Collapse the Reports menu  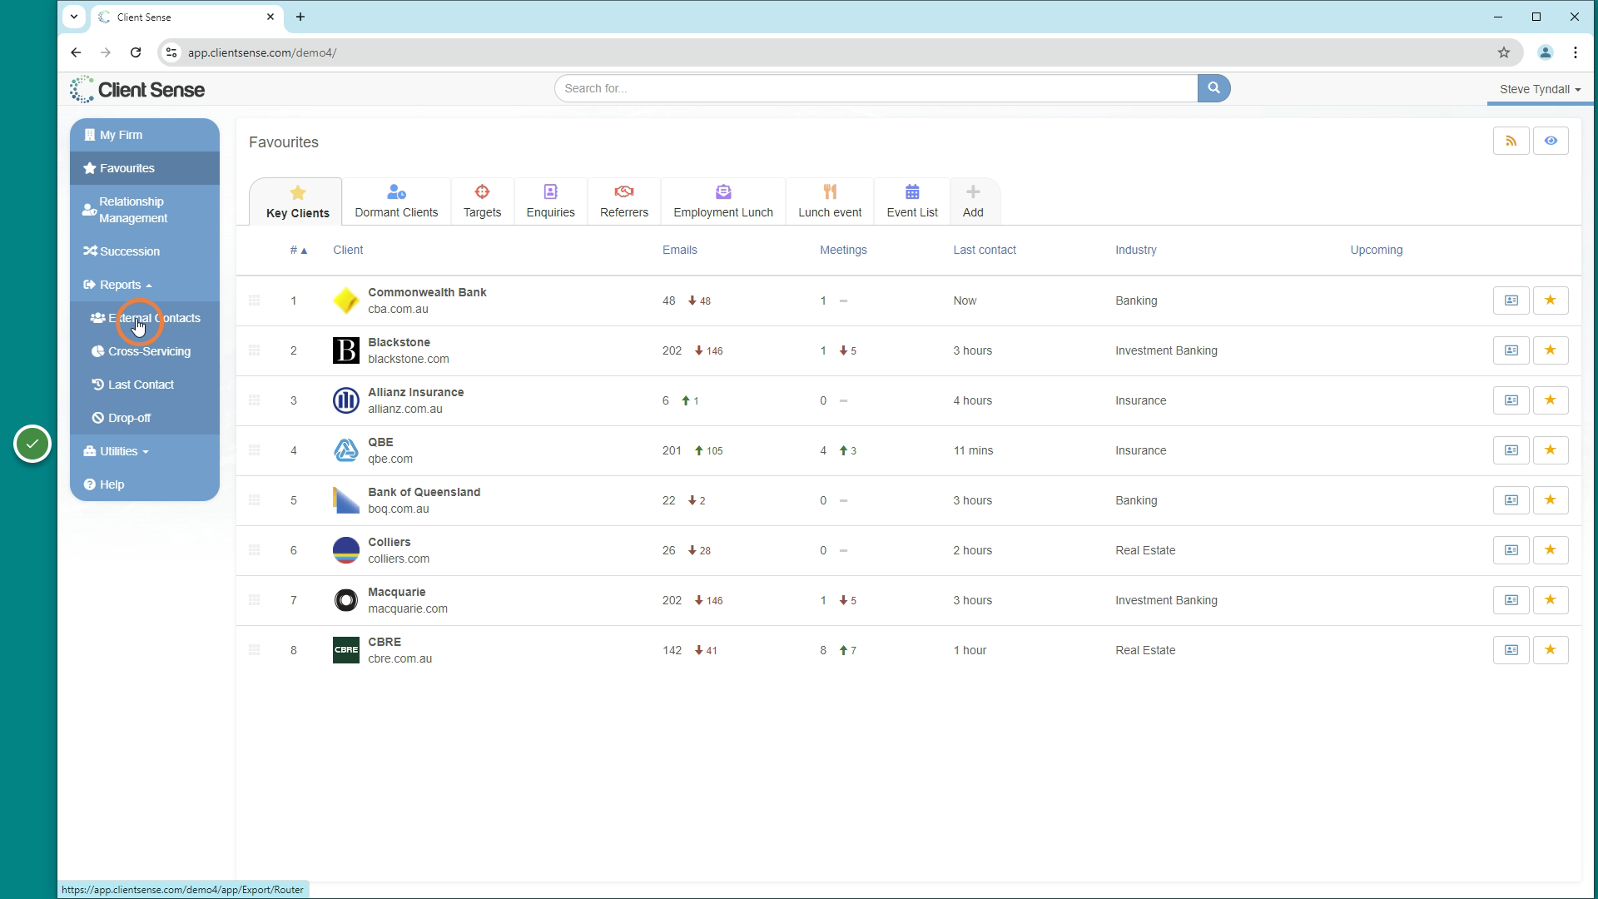point(145,285)
